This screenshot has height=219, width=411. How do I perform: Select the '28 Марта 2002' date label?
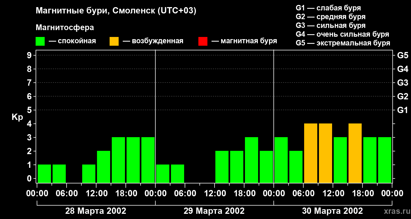96,211
